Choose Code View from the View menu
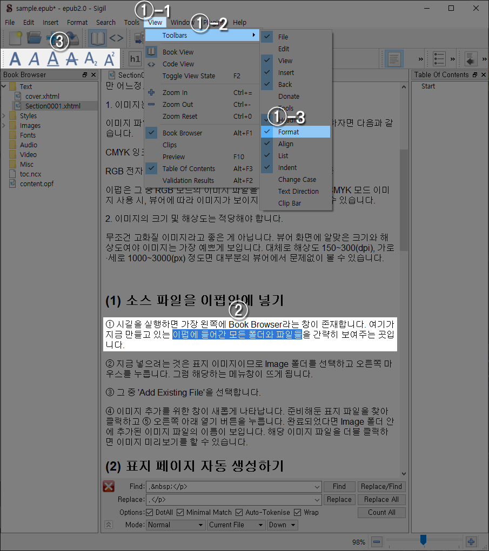The image size is (489, 551). coord(178,64)
